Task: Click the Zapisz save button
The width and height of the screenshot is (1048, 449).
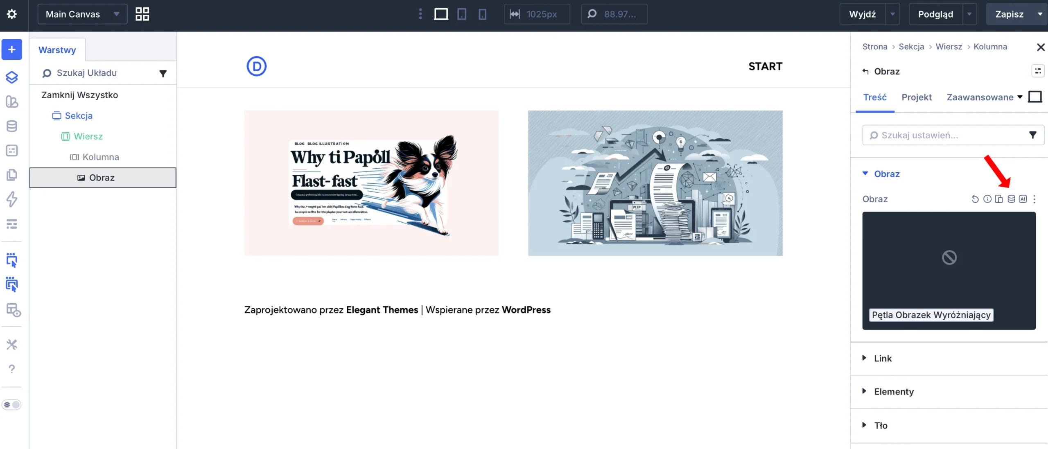Action: point(1009,14)
